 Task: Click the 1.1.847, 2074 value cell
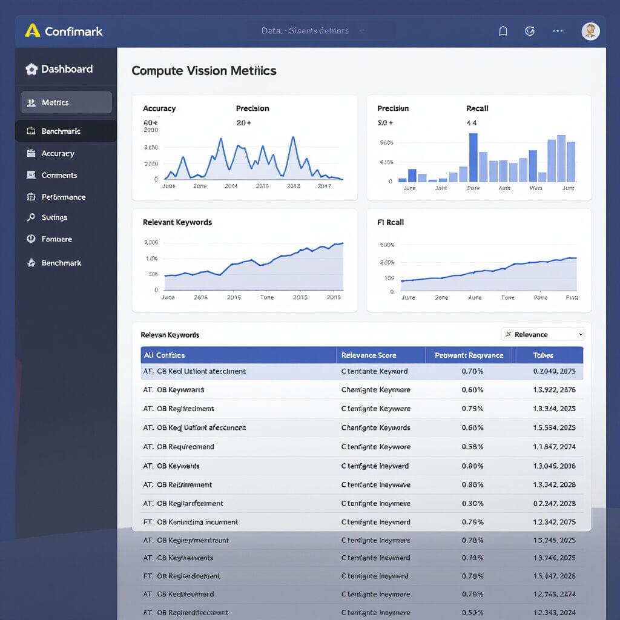coord(555,447)
